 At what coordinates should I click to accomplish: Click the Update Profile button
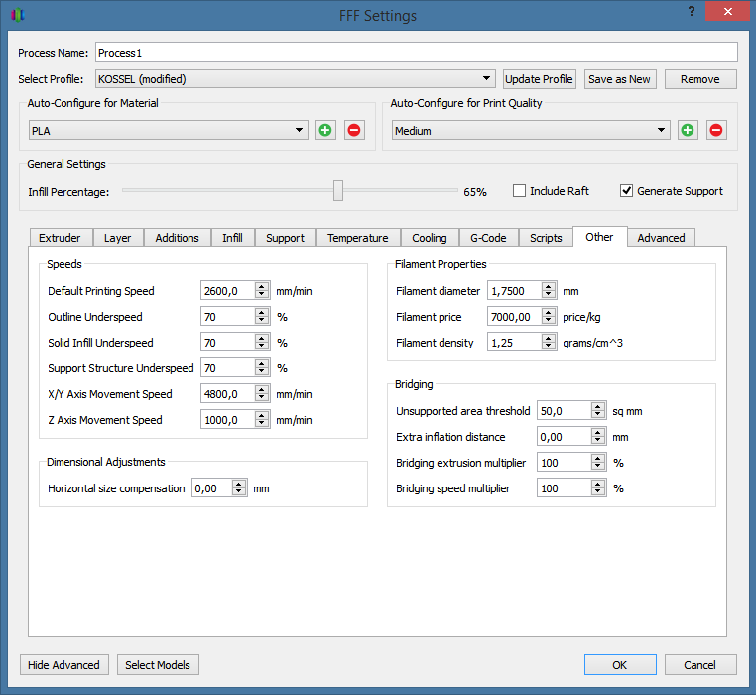click(x=539, y=79)
